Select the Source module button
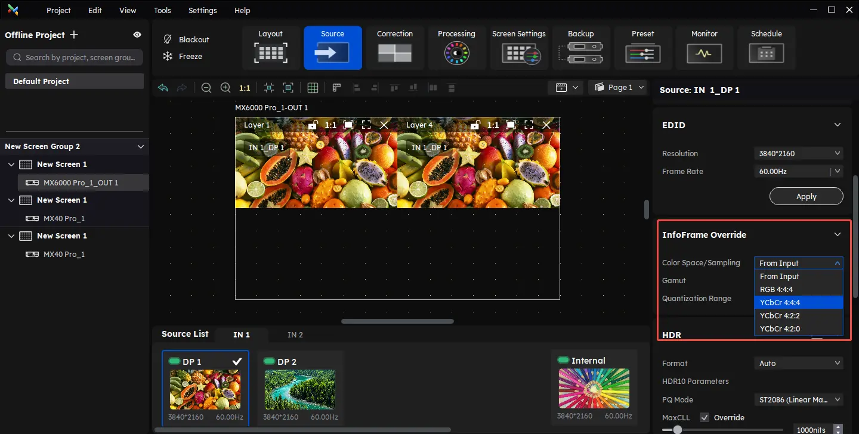859x434 pixels. click(x=333, y=48)
